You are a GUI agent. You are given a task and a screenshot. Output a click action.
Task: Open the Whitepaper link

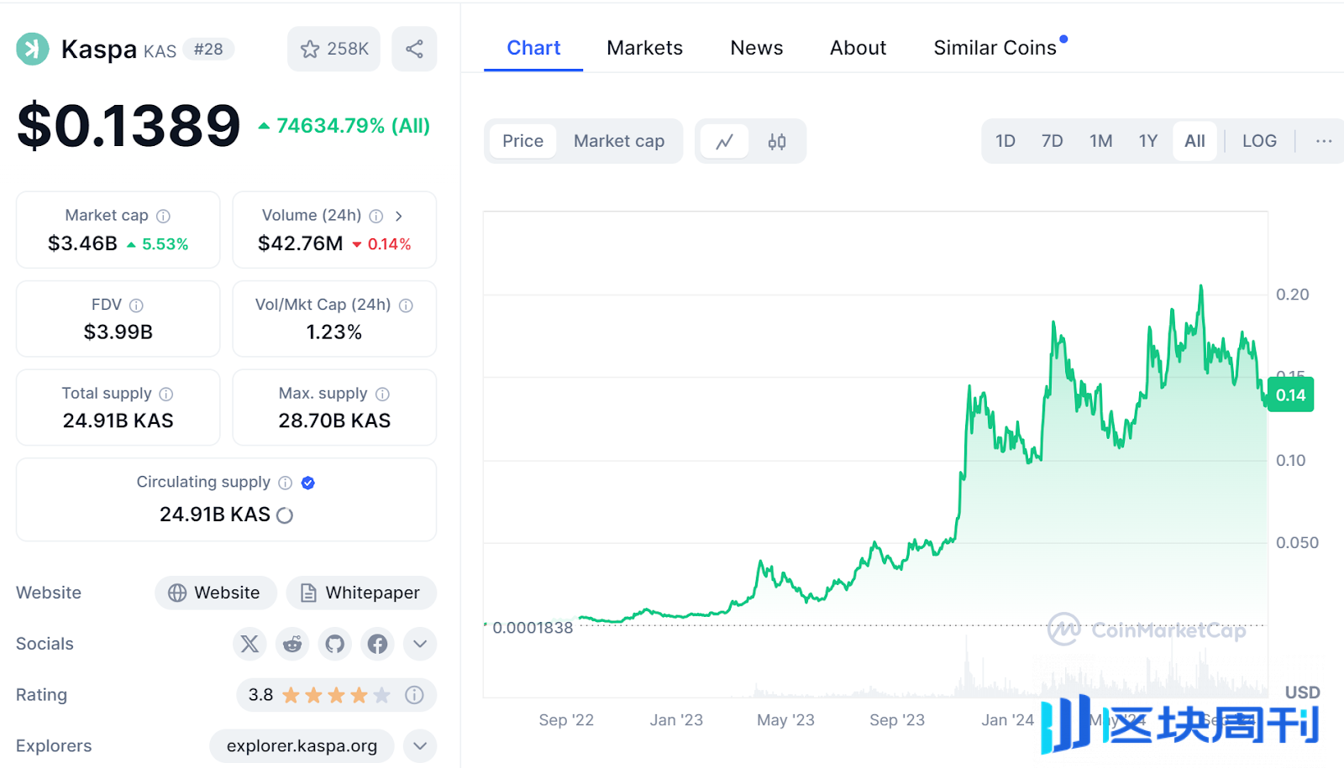pos(361,593)
